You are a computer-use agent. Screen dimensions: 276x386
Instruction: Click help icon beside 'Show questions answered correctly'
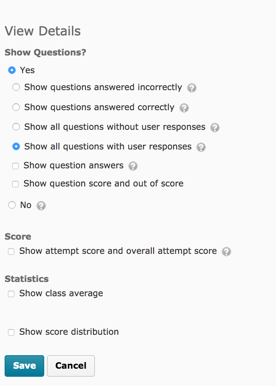184,108
